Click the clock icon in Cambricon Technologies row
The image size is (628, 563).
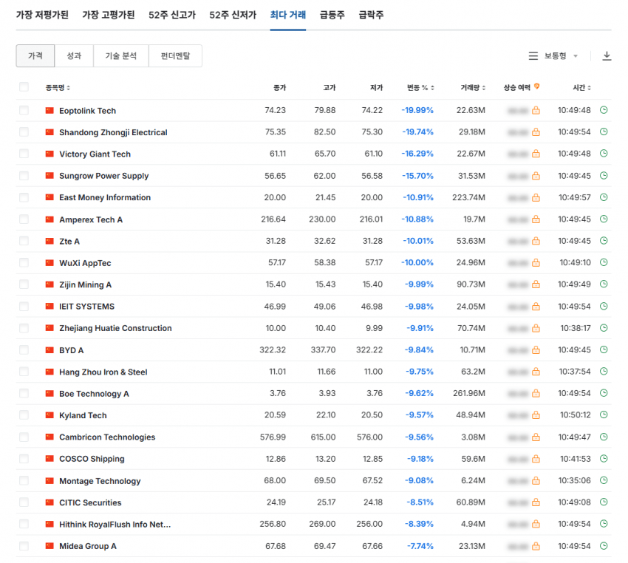tap(604, 437)
